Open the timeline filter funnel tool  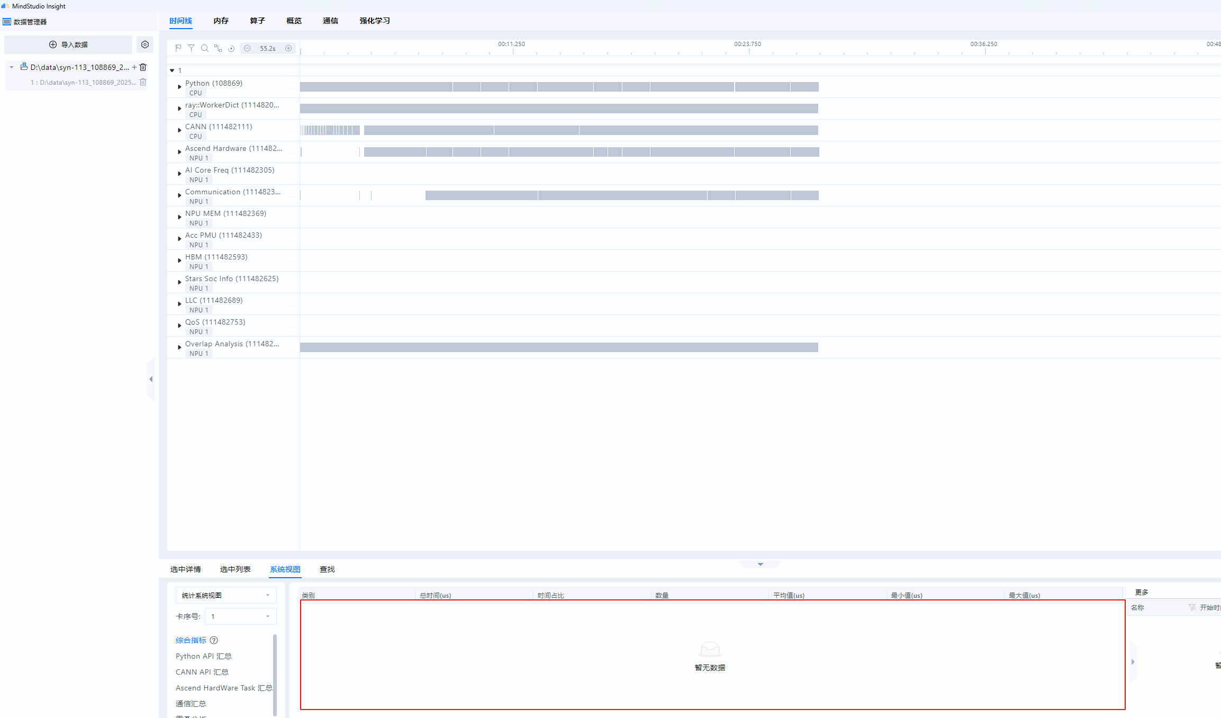191,48
